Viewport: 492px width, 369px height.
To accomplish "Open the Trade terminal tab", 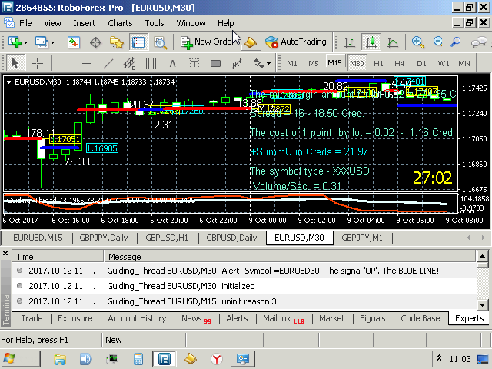I will click(32, 318).
